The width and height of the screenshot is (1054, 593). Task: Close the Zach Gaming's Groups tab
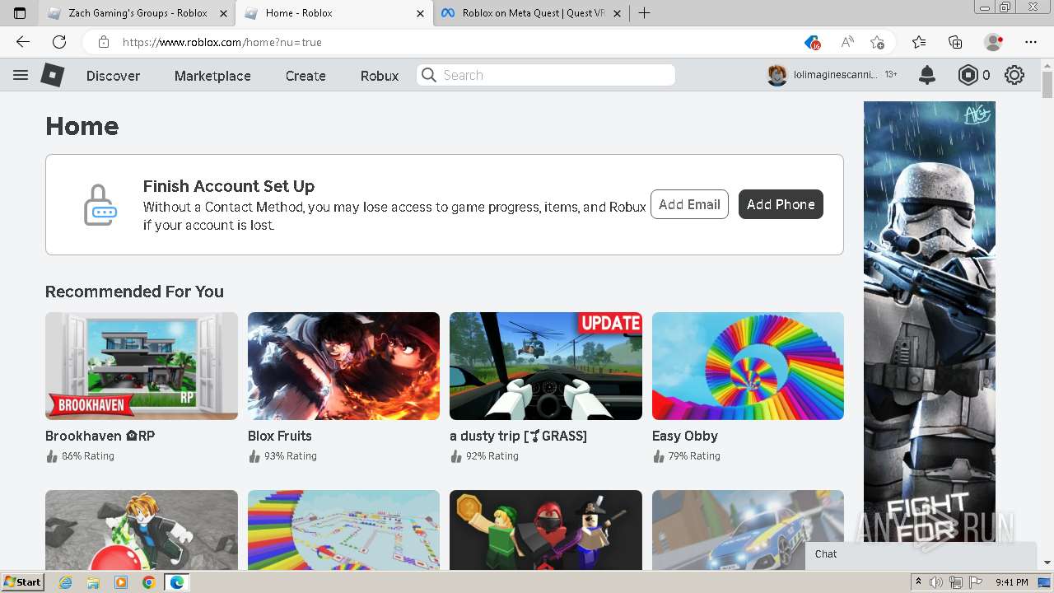click(x=223, y=13)
